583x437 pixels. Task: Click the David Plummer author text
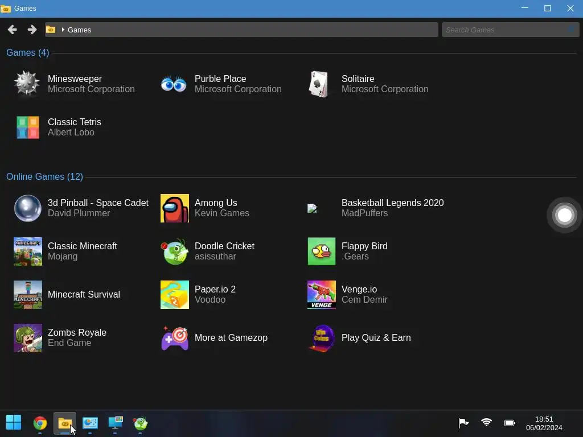(79, 213)
